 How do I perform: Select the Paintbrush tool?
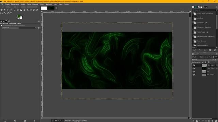click(28, 10)
